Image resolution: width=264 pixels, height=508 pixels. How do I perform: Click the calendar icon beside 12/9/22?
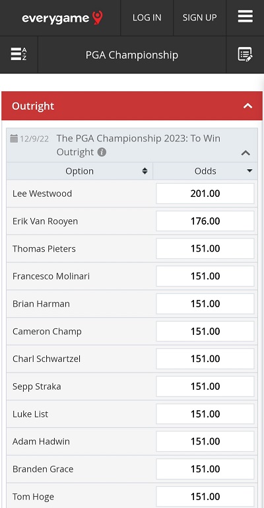click(14, 139)
